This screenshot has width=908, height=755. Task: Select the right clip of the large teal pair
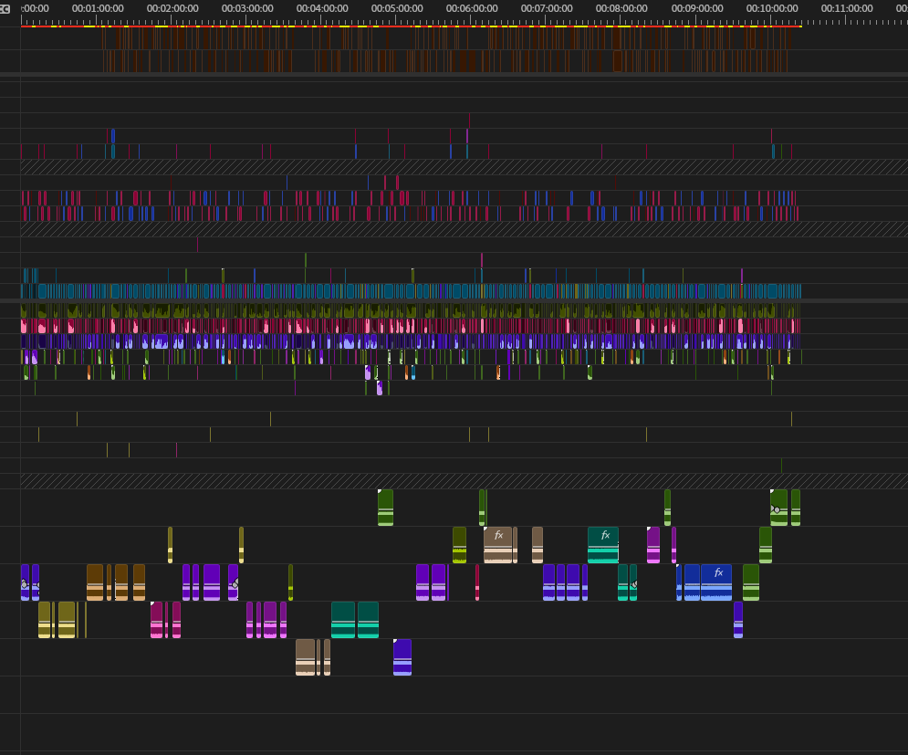coord(368,620)
